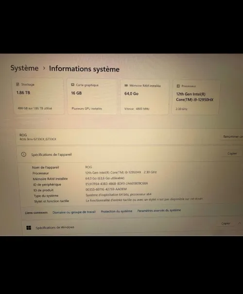Viewport: 243px width, 294px height.
Task: Click the device name value ROG
Action: [x=89, y=167]
